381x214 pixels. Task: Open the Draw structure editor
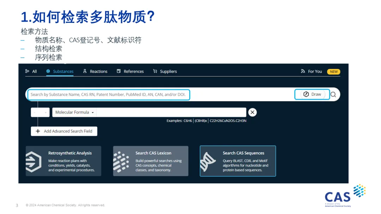click(x=312, y=94)
